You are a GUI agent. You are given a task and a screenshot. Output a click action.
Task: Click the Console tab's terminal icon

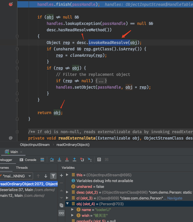[x=21, y=160]
